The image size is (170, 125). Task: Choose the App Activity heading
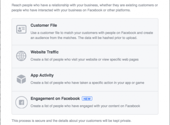tap(42, 75)
